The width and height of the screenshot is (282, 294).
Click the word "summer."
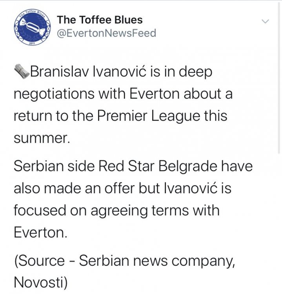[x=41, y=139]
